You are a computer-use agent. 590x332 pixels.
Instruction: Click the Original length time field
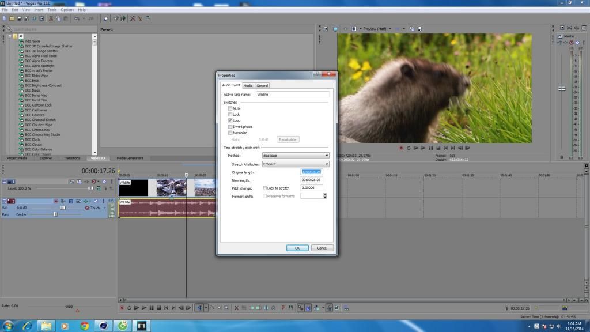[x=311, y=172]
